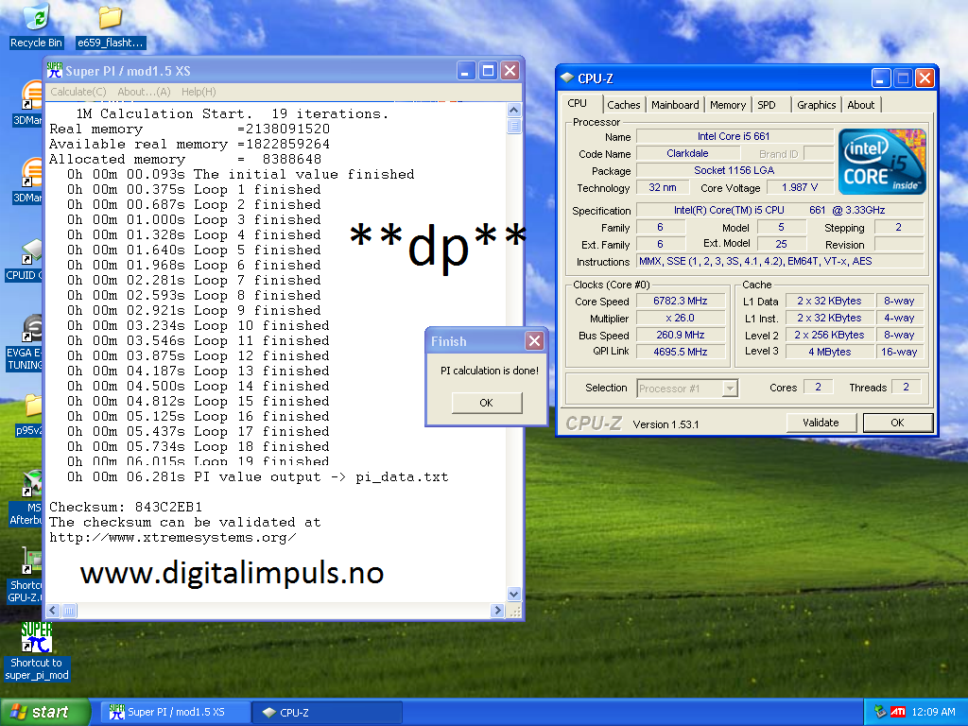
Task: Click the ATI tray icon
Action: tap(898, 712)
